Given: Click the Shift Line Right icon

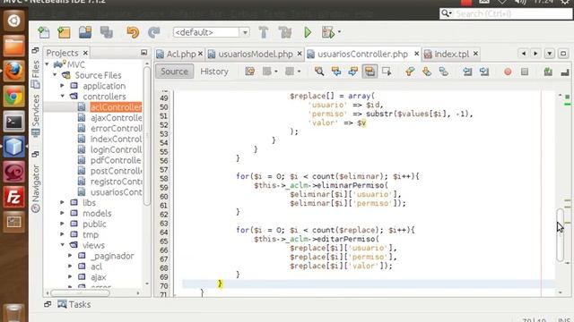Looking at the screenshot, I should pos(484,72).
